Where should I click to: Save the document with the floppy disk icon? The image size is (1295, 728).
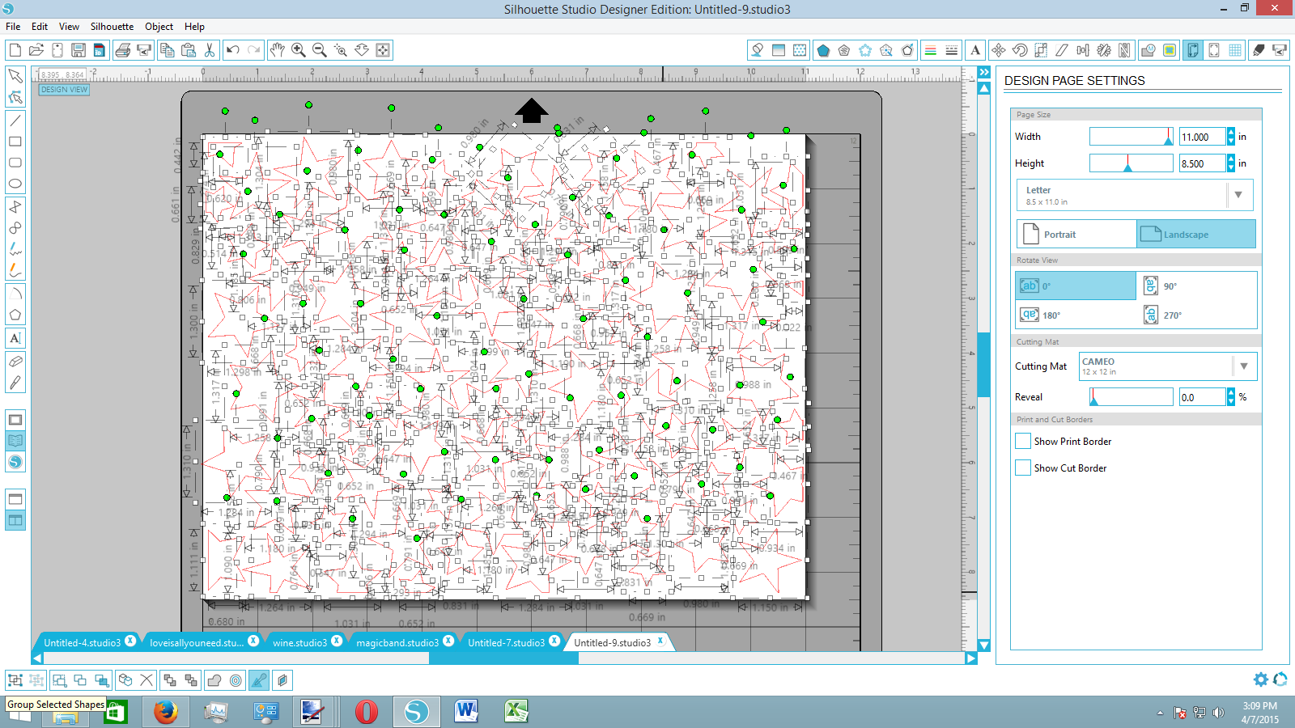(x=79, y=50)
